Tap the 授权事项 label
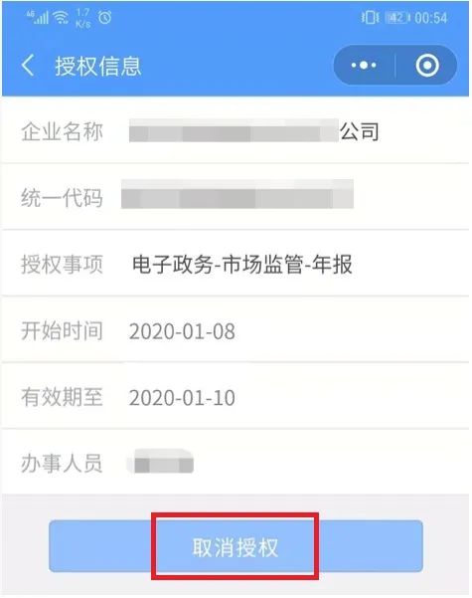472x598 pixels. point(62,264)
